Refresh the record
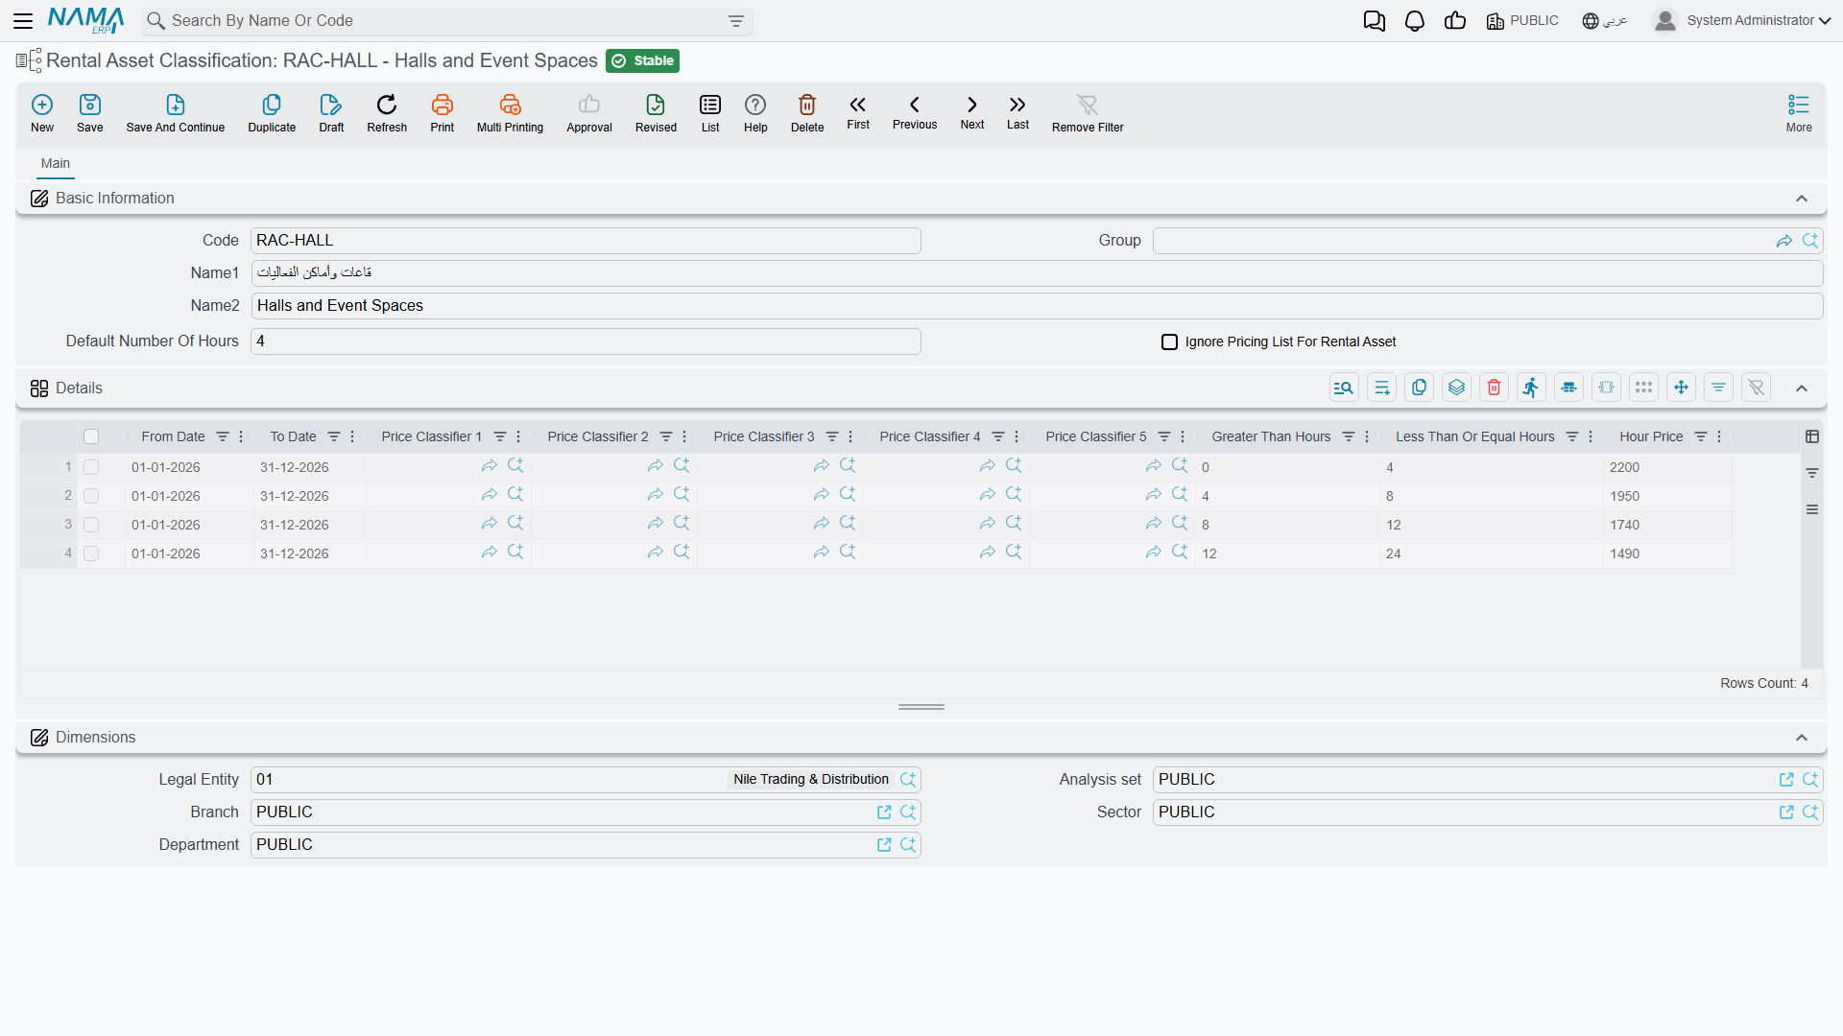This screenshot has width=1843, height=1036. [x=387, y=113]
